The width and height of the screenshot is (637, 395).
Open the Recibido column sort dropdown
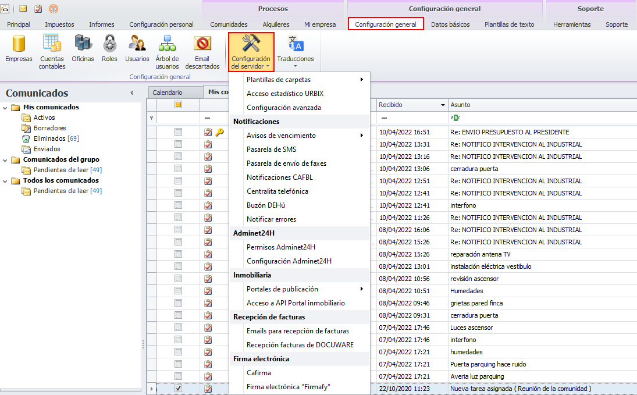(443, 105)
